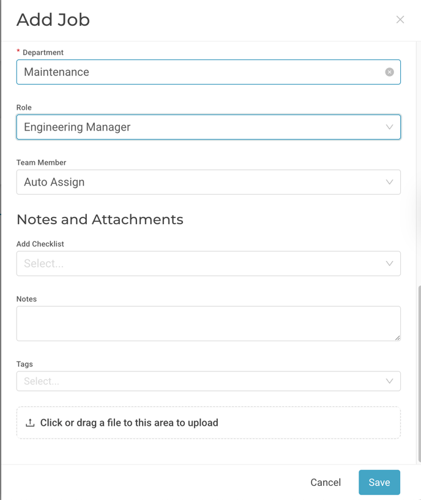
Task: Click the Department field label
Action: coord(43,52)
